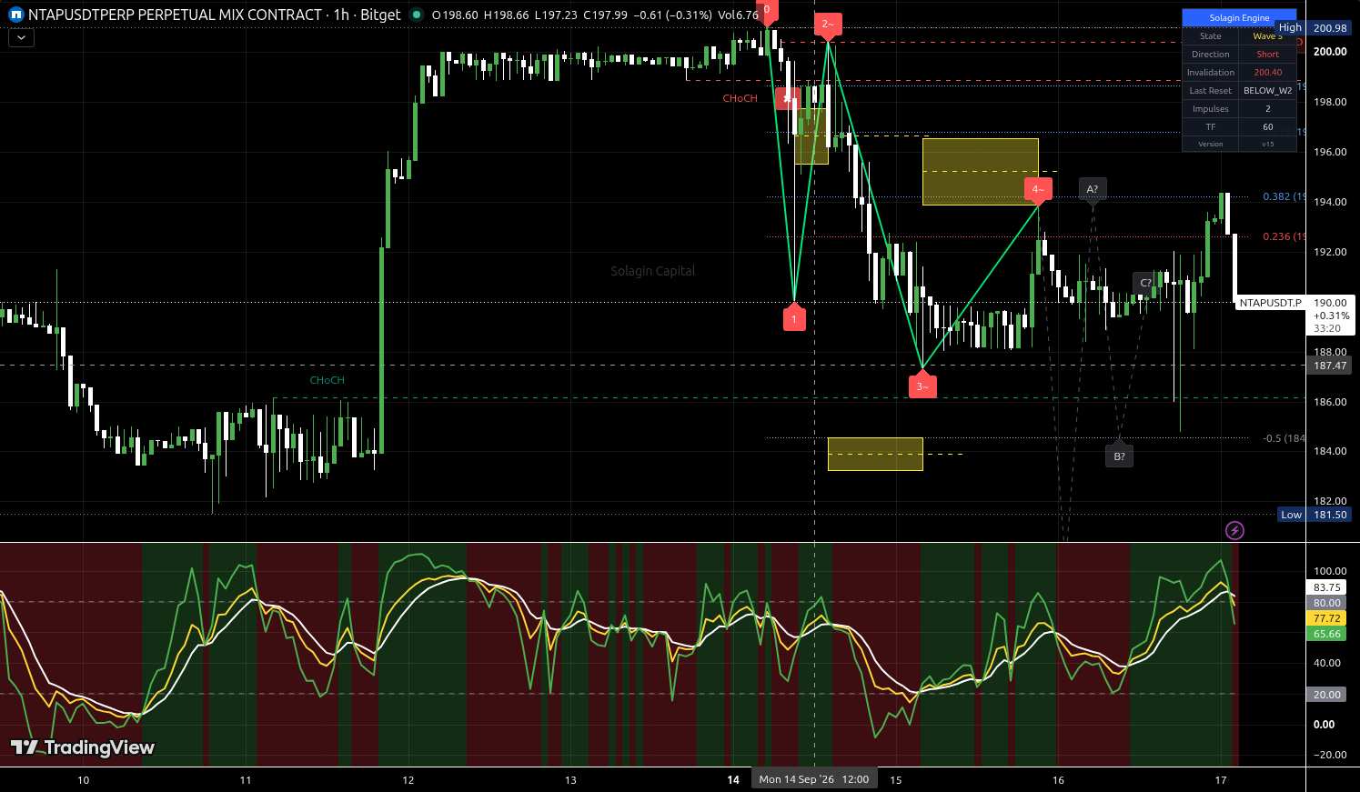Click date 11 on the time axis
This screenshot has height=792, width=1360.
coord(246,780)
